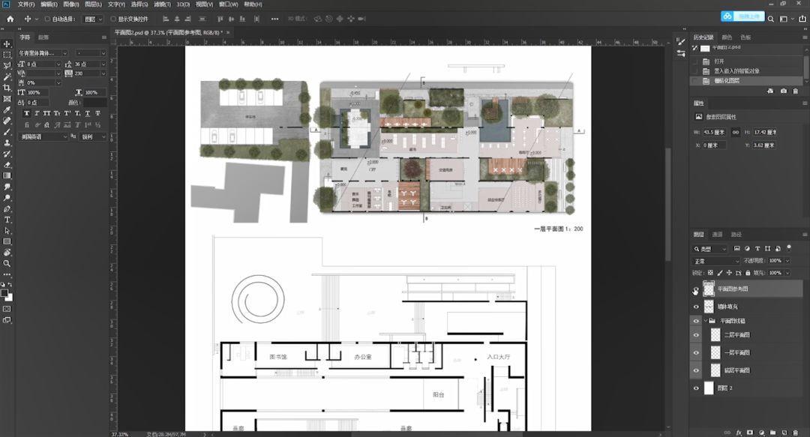Select the Clone Stamp tool
The image size is (810, 437).
[7, 143]
